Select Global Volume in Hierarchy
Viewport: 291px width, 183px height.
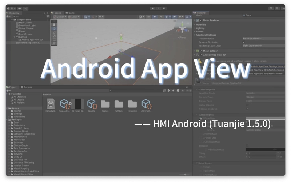(x=26, y=28)
